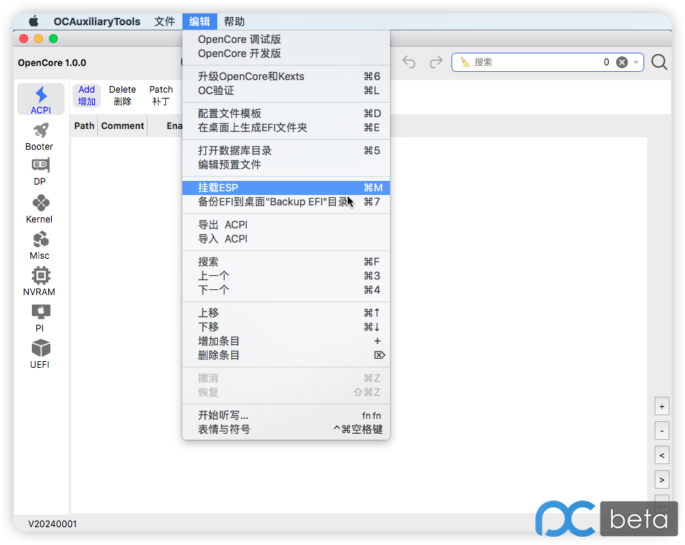Switch to the Patch 补丁 tab
Screen dimensions: 685x545
pos(161,95)
